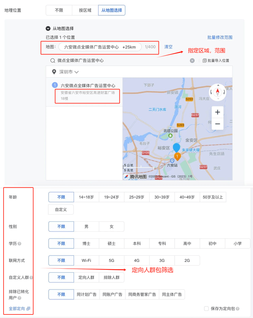Click the location search input field

pos(119,61)
